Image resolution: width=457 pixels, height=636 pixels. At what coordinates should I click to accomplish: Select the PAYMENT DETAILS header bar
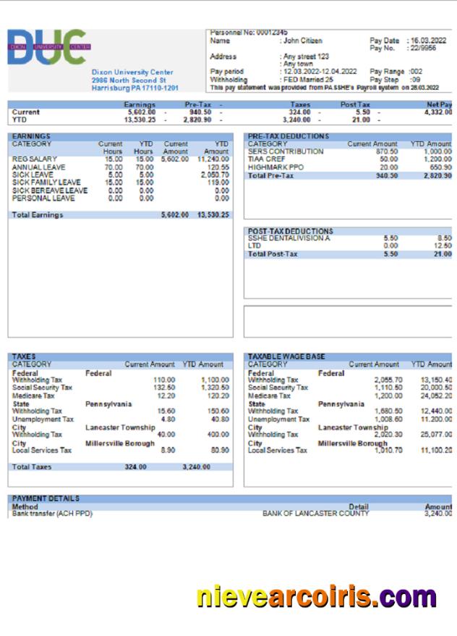46,498
